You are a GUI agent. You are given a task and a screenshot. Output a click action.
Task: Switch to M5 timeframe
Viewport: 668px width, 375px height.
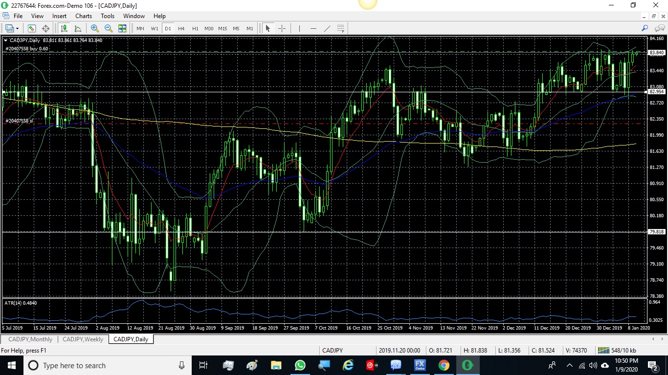click(x=236, y=28)
